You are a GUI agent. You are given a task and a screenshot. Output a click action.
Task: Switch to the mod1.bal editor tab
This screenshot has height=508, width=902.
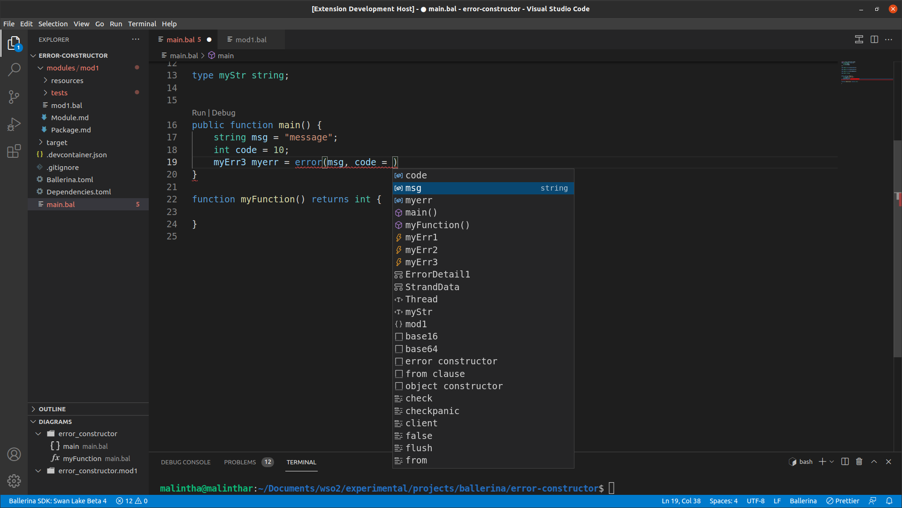(x=251, y=39)
